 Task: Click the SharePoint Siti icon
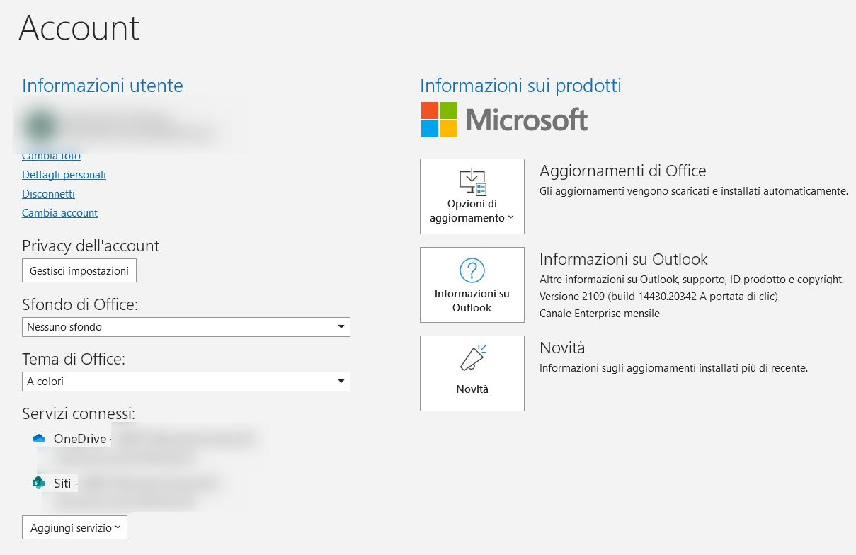[x=39, y=483]
